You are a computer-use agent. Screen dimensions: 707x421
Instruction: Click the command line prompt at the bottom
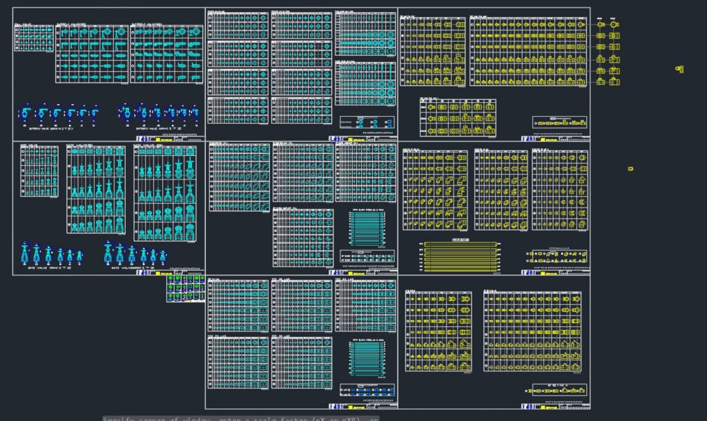(241, 418)
